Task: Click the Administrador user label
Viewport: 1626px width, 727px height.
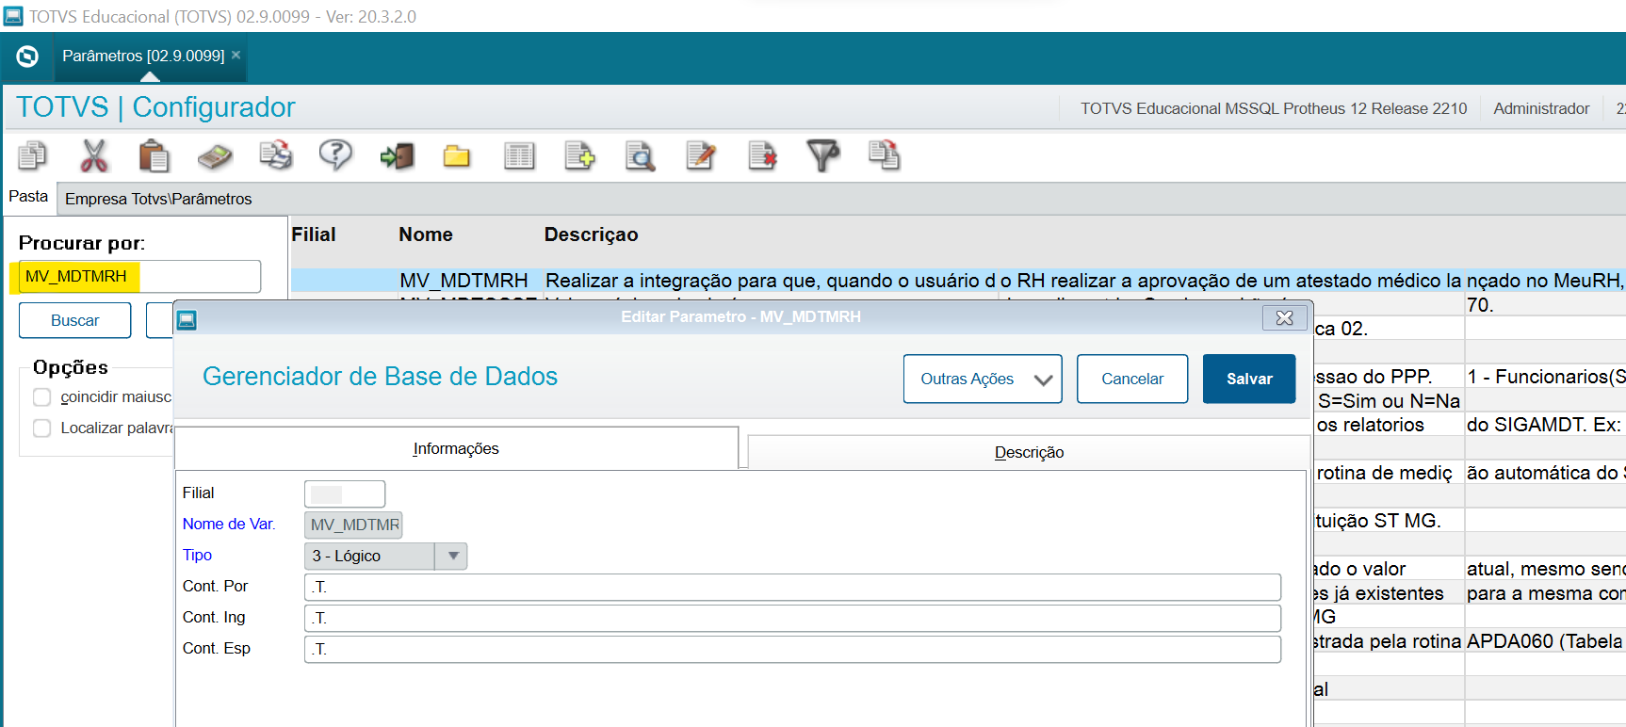Action: pos(1541,109)
